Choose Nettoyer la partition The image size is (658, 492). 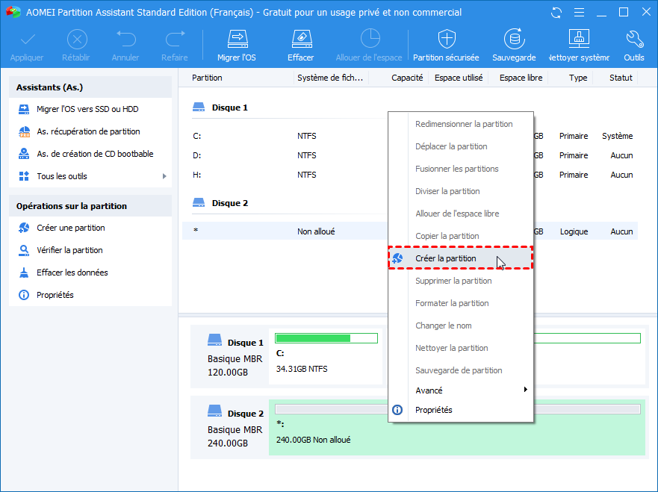(x=461, y=348)
